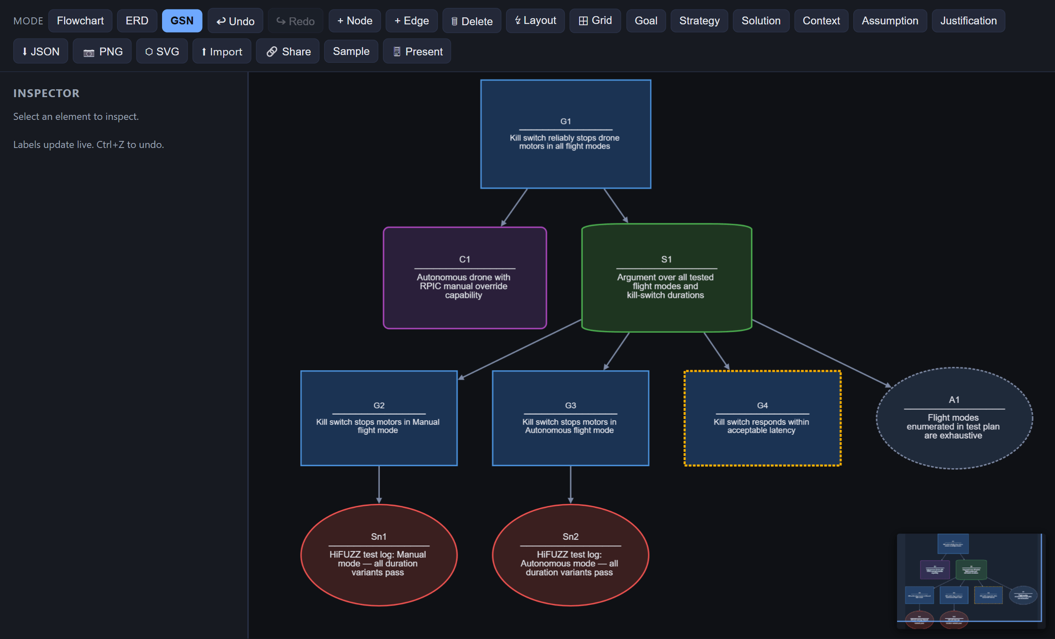The height and width of the screenshot is (639, 1055).
Task: Select goal node G1 on canvas
Action: point(566,134)
